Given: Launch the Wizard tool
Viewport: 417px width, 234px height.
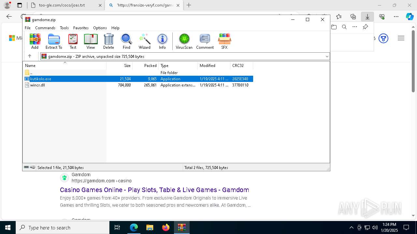Looking at the screenshot, I should pyautogui.click(x=144, y=41).
